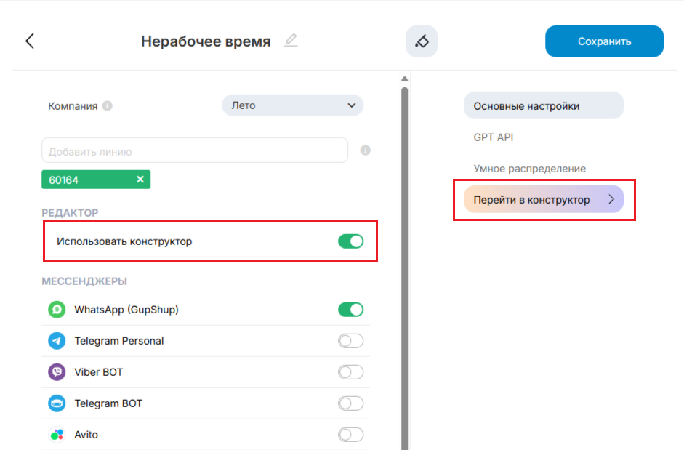This screenshot has height=450, width=684.
Task: Enable the Telegram Personal toggle
Action: (x=350, y=341)
